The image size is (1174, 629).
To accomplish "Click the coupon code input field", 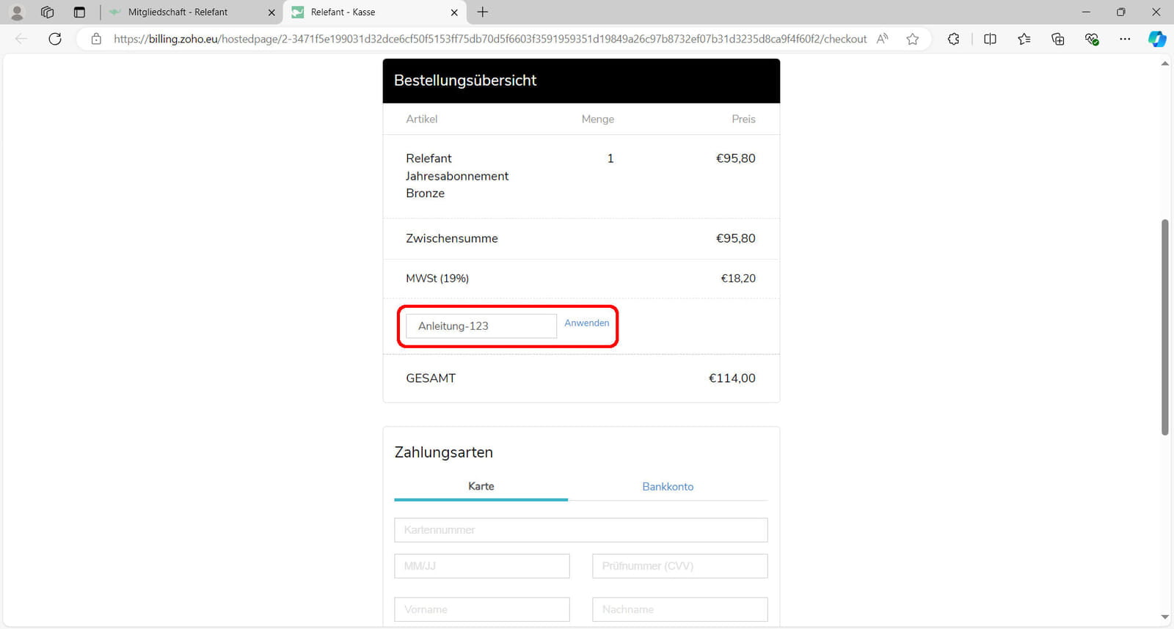I will 481,326.
